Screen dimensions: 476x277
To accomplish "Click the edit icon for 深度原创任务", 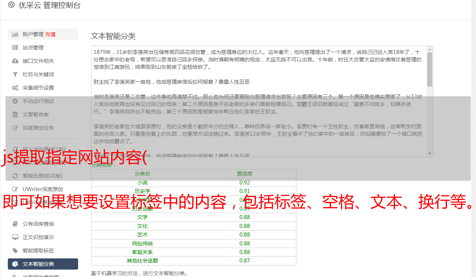I will [15, 128].
